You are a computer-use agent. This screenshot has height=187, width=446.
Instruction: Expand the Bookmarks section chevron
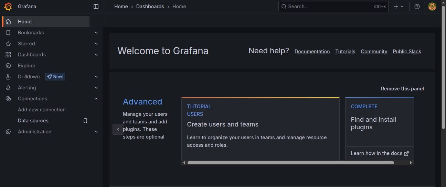tap(96, 33)
